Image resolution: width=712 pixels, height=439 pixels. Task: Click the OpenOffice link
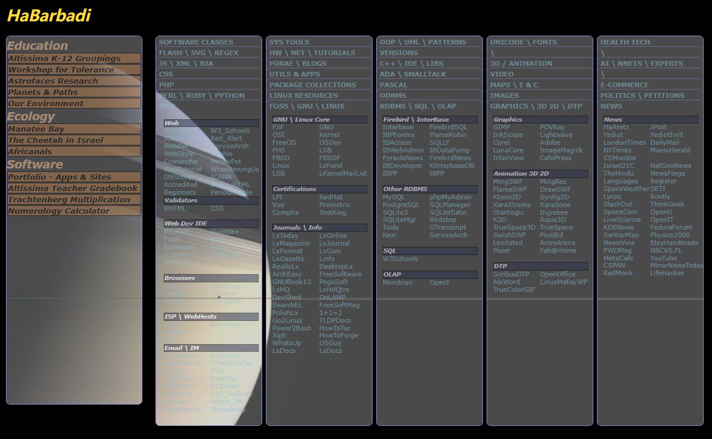point(558,274)
